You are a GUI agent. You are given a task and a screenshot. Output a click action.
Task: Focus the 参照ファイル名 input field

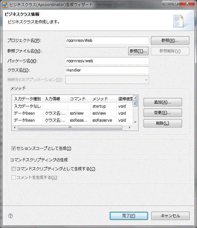96,51
